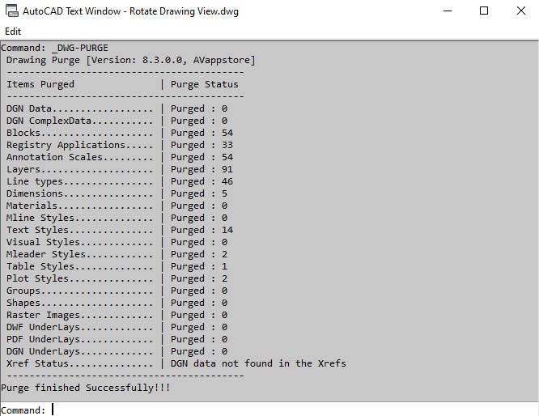Image resolution: width=539 pixels, height=416 pixels.
Task: Click the '_DWG-PURGE' command text
Action: (x=80, y=48)
